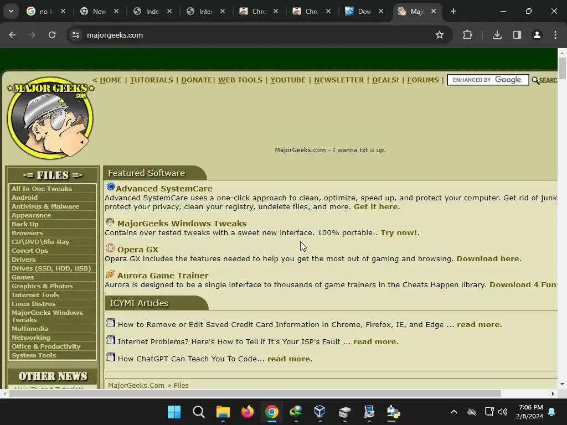This screenshot has width=567, height=425.
Task: Click the page's vertical scrollbar thumb
Action: [x=562, y=68]
